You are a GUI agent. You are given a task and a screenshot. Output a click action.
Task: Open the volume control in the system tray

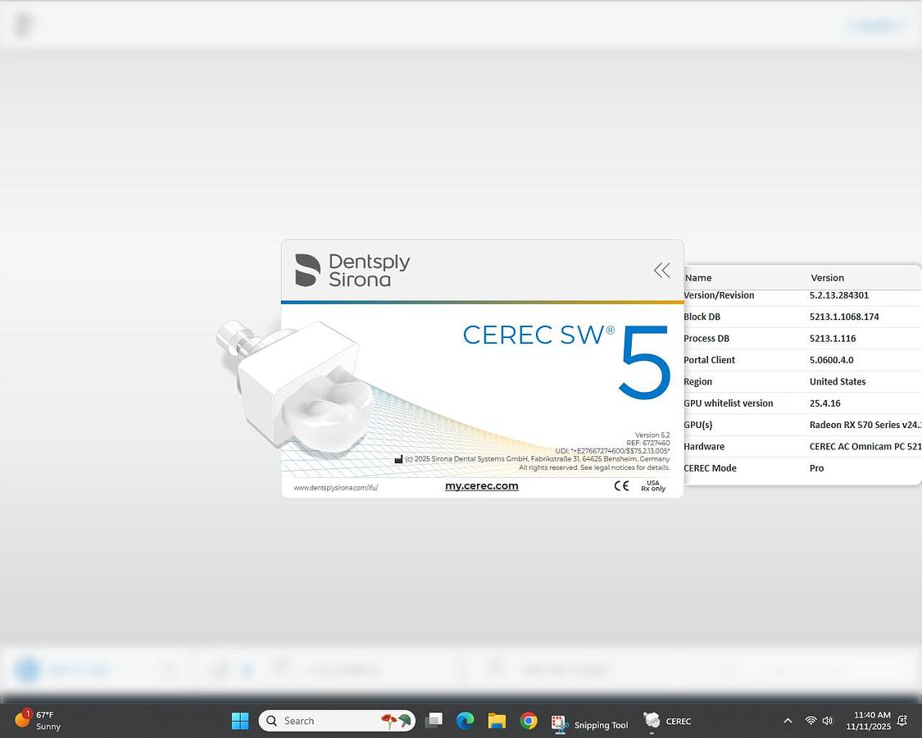tap(828, 720)
